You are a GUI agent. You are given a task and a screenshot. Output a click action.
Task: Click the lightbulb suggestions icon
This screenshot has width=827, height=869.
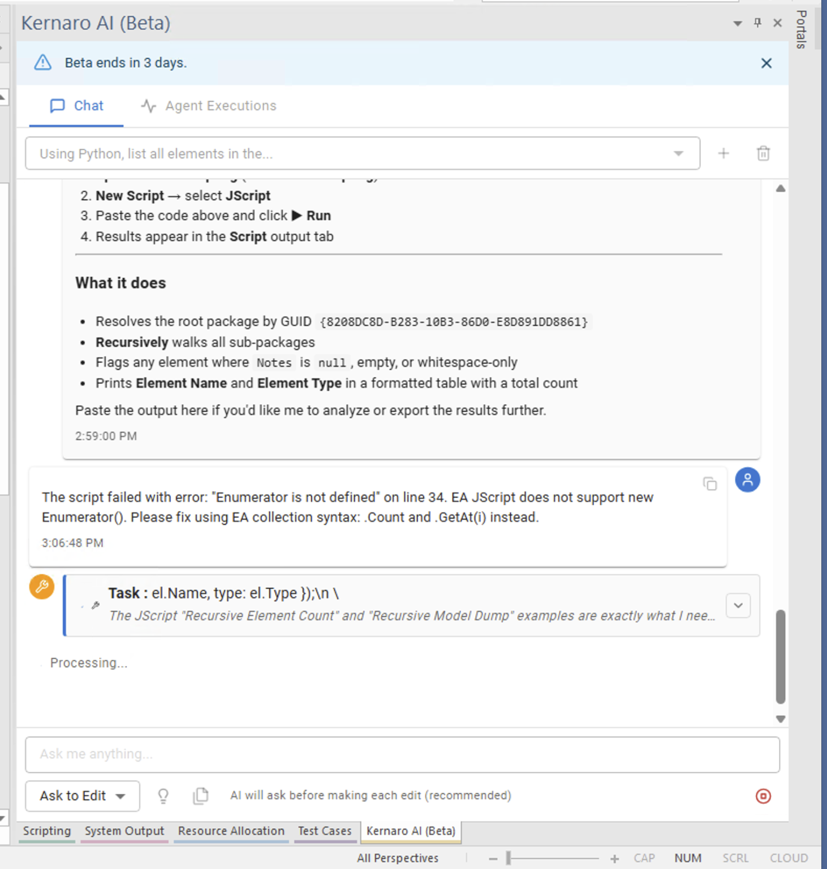click(x=163, y=796)
